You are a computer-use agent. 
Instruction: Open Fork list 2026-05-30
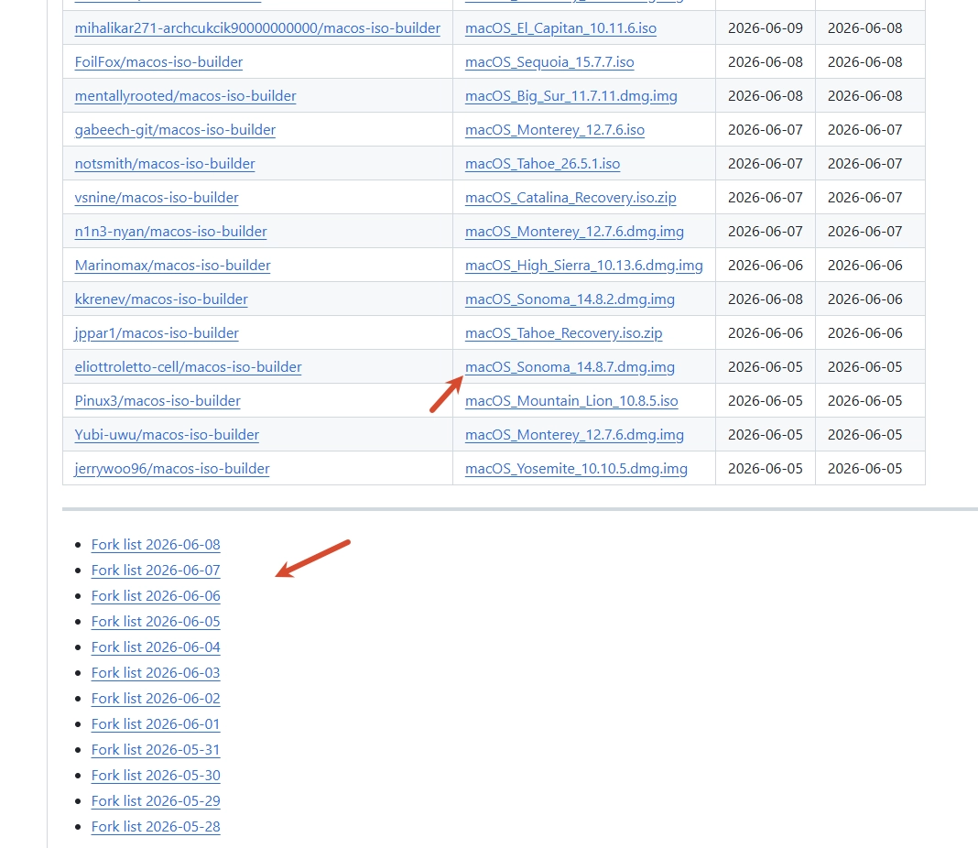click(156, 775)
